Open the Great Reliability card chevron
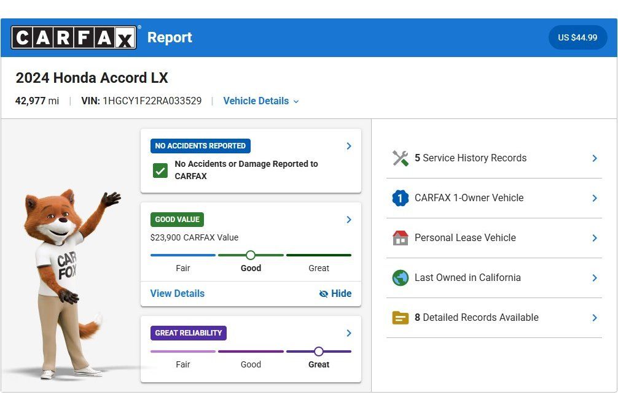Viewport: 618px width, 411px height. (349, 333)
